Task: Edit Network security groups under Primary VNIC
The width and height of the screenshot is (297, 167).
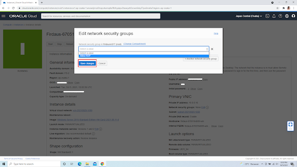Action: 203,107
